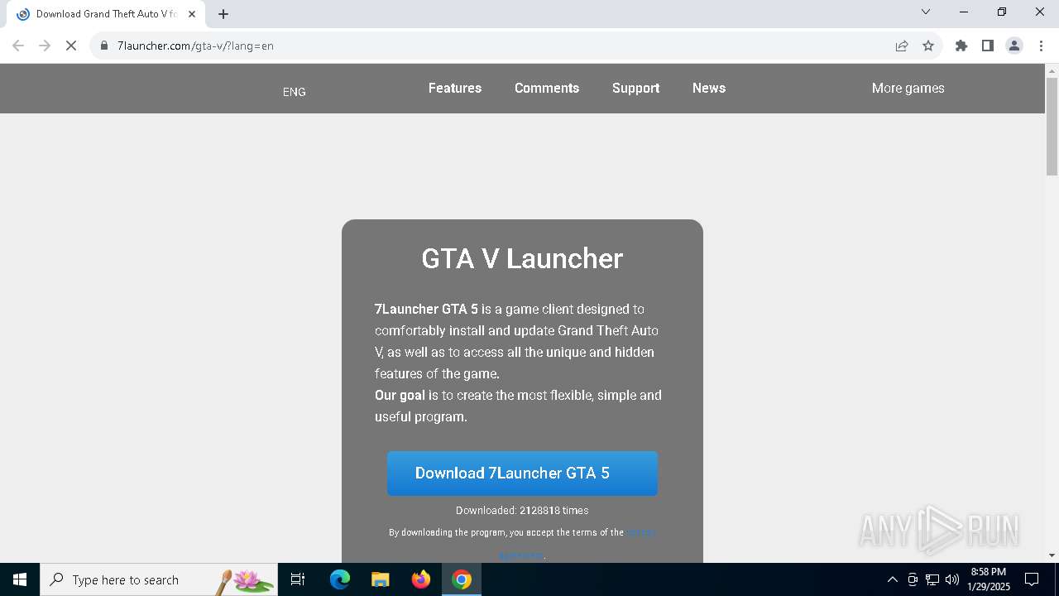Screen dimensions: 1059x596
Task: Show hidden system tray icons
Action: [x=892, y=579]
